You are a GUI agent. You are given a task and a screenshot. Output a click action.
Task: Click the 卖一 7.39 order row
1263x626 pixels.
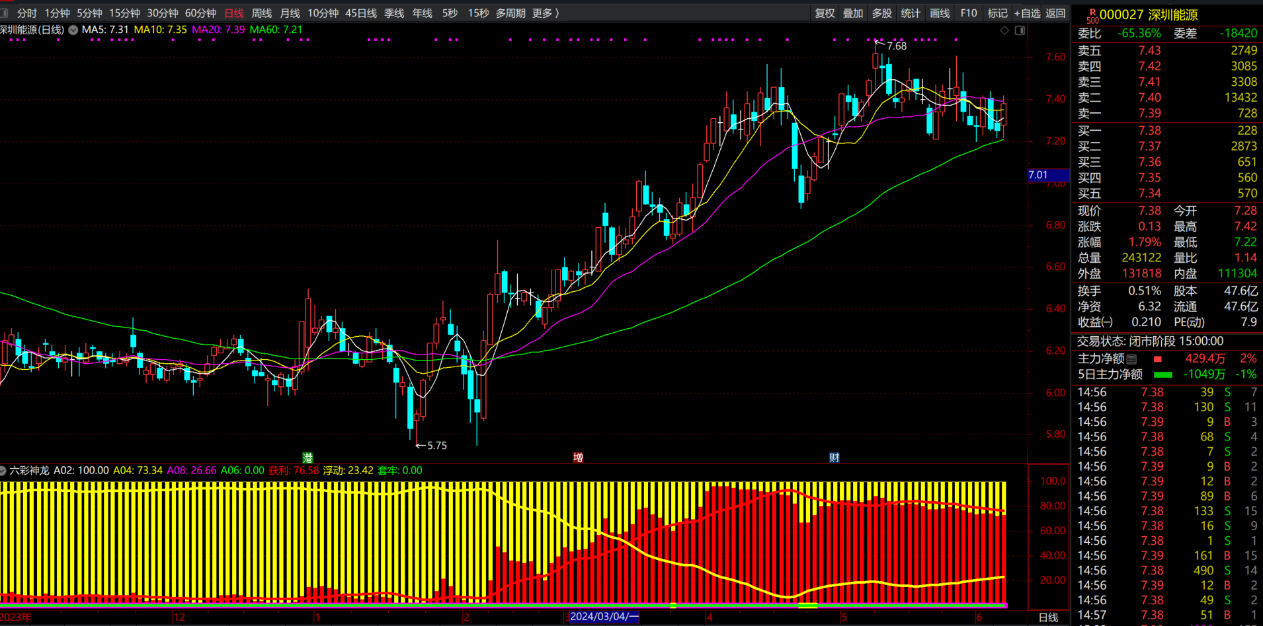[1167, 113]
